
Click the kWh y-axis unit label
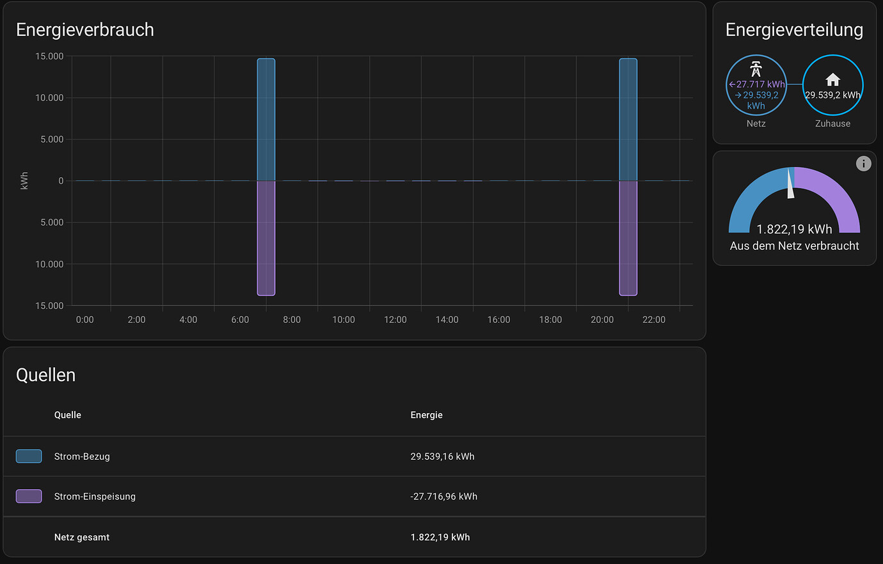(x=24, y=181)
